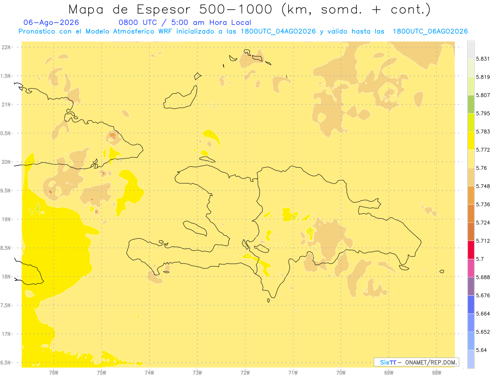Screen dimensions: 490x378
Task: Click the red swatch between 5.7 and 5.712
Action: click(x=471, y=250)
